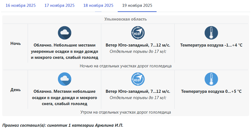Viewport: 251px width, 130px height.
Task: Click the night cloud weather icon
Action: tap(64, 33)
